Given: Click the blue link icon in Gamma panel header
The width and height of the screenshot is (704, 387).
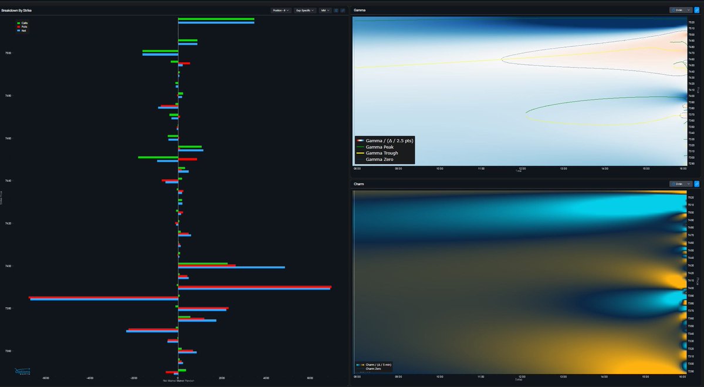Looking at the screenshot, I should (696, 10).
